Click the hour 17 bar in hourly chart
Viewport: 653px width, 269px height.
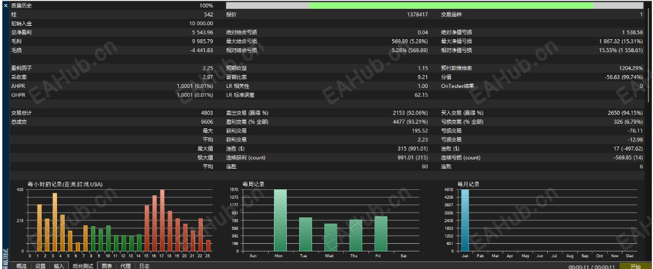[162, 220]
